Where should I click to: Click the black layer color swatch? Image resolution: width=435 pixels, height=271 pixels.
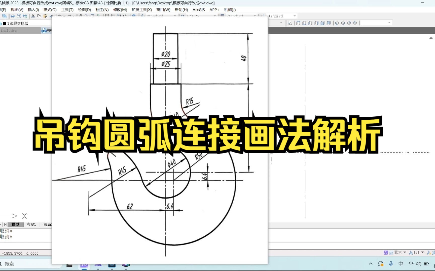click(x=5, y=23)
